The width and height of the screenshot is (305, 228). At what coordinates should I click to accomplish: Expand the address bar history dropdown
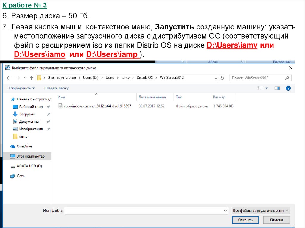tap(216, 78)
